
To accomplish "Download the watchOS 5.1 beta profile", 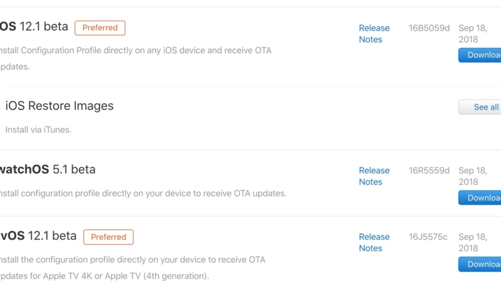I will [x=481, y=198].
